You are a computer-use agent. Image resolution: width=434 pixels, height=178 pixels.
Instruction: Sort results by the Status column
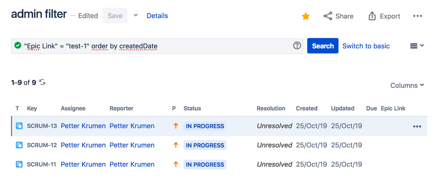coord(192,109)
